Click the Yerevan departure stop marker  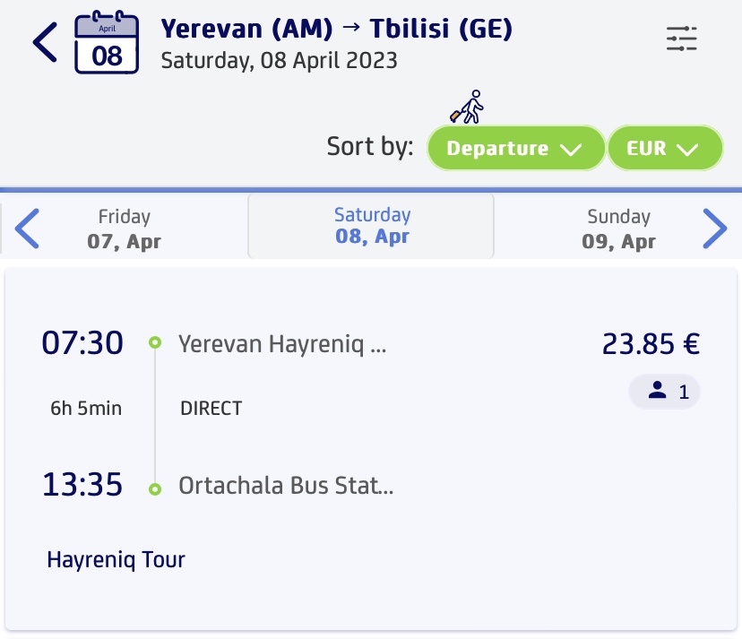[x=155, y=342]
